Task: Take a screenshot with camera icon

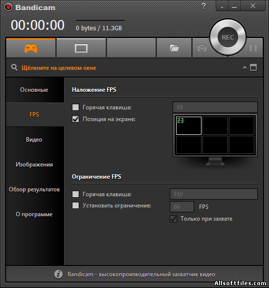Action: click(202, 48)
